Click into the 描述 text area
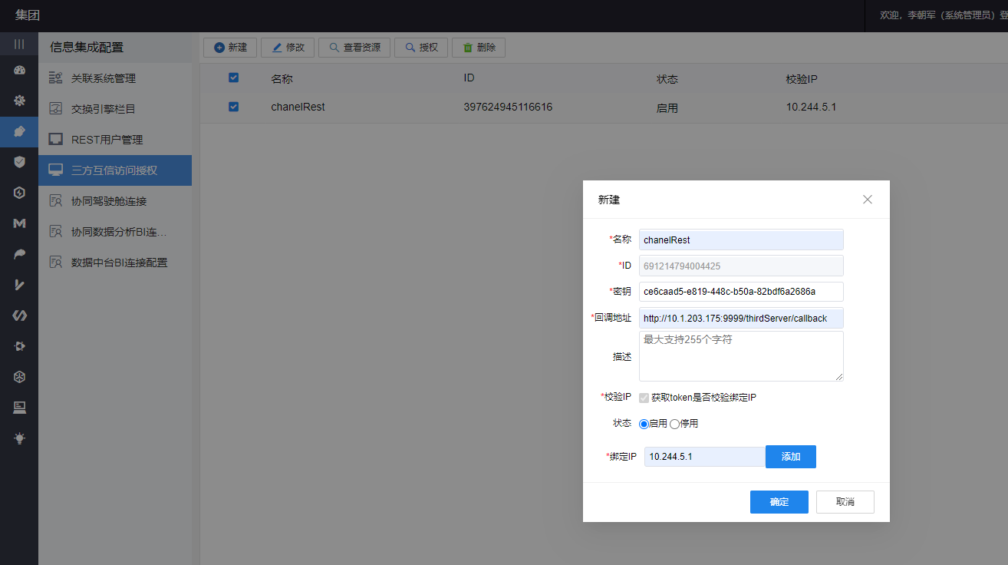The width and height of the screenshot is (1008, 565). point(740,356)
